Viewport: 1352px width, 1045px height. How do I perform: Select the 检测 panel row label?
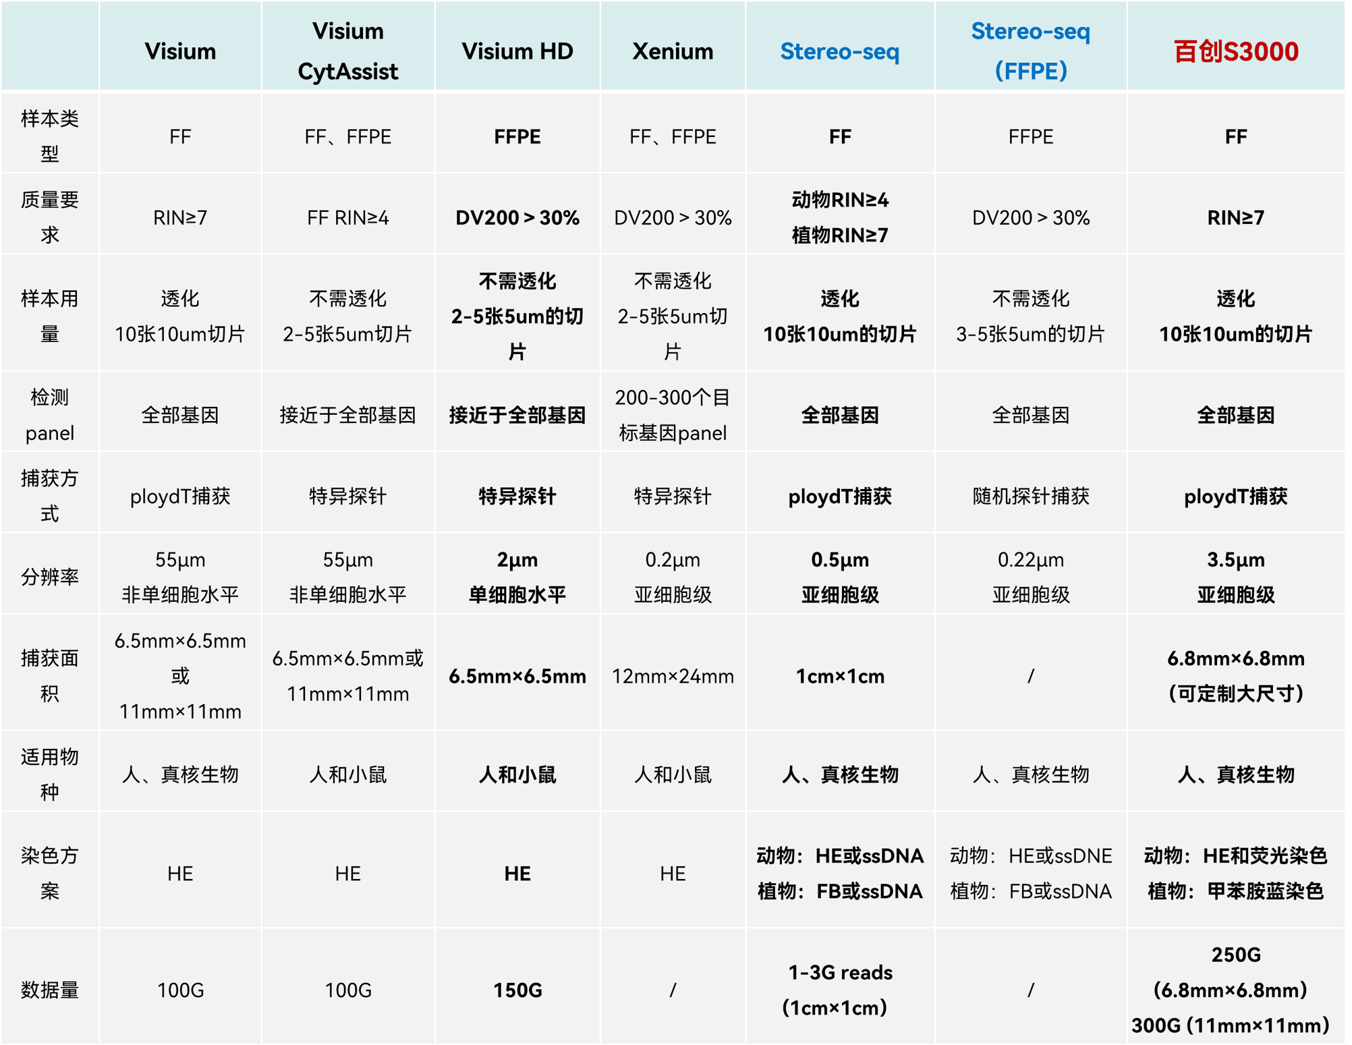pos(49,415)
